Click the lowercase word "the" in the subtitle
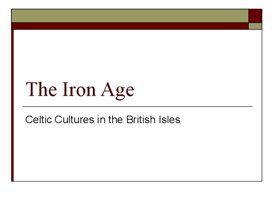273x204 pixels. 116,120
